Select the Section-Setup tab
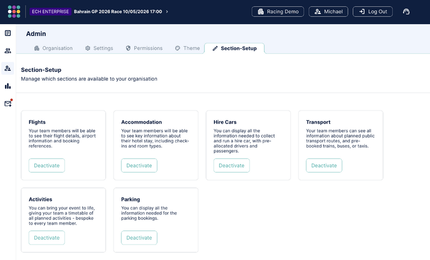The height and width of the screenshot is (260, 430). [x=234, y=48]
